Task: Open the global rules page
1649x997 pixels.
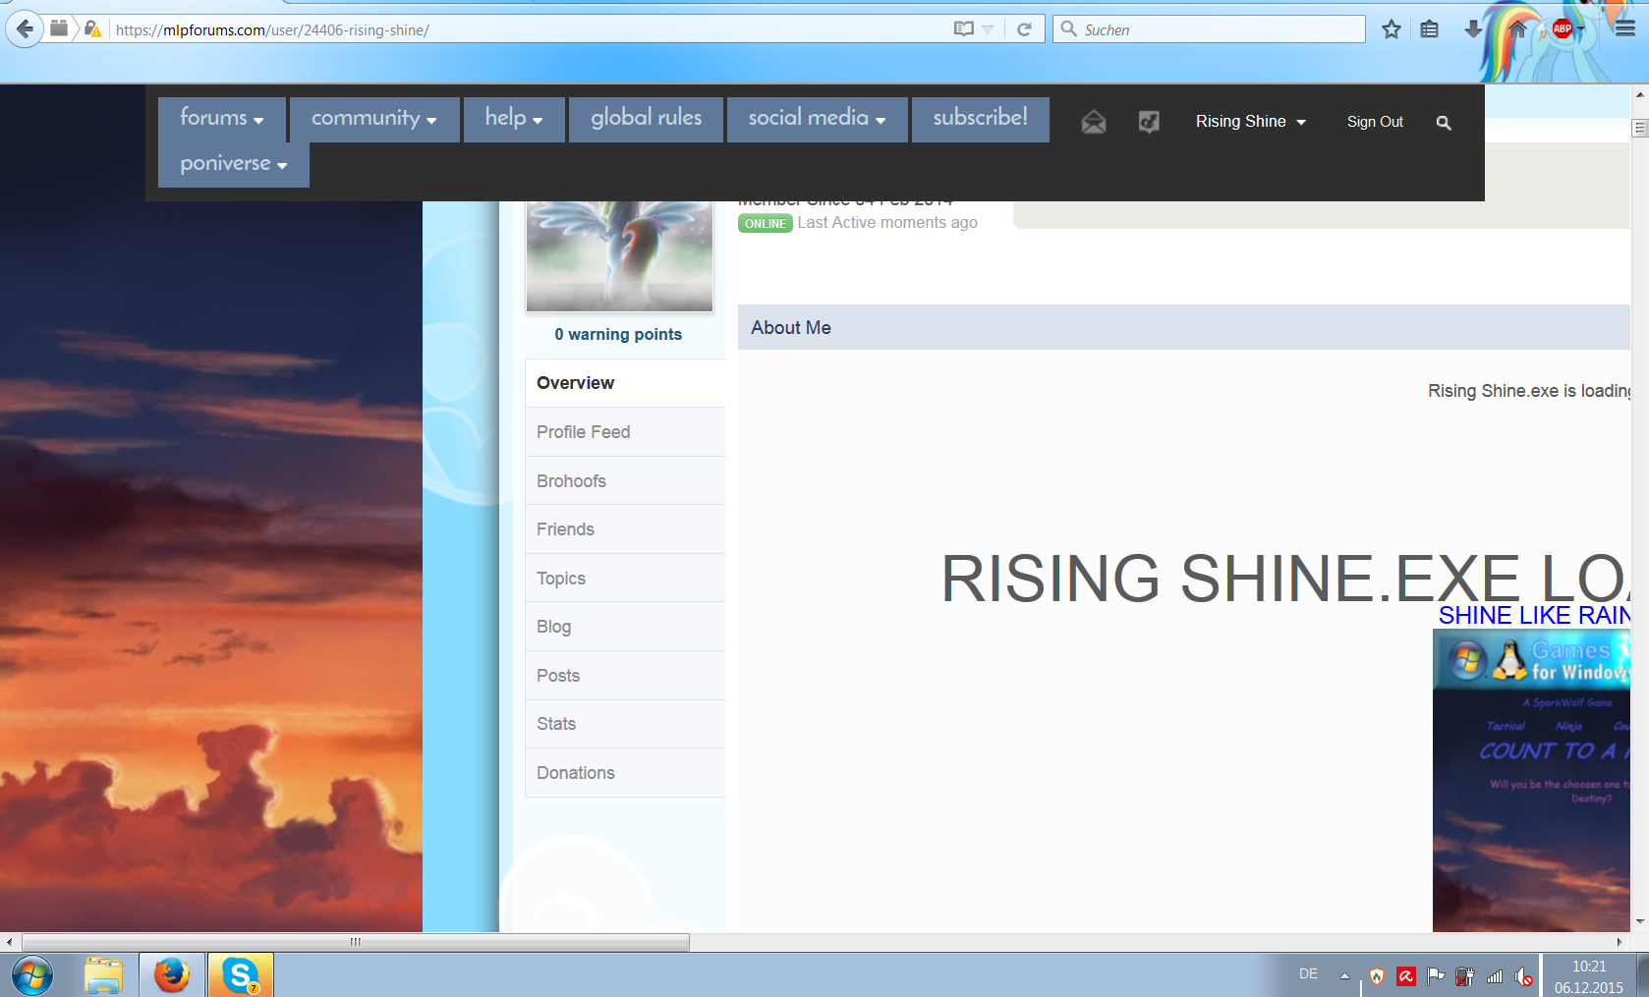Action: [646, 119]
